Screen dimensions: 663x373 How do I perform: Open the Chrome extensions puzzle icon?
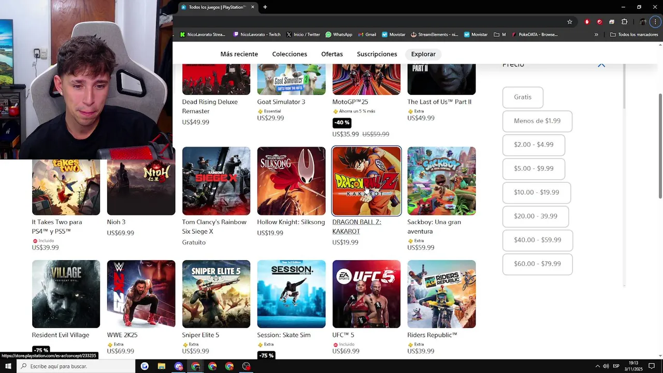click(624, 22)
